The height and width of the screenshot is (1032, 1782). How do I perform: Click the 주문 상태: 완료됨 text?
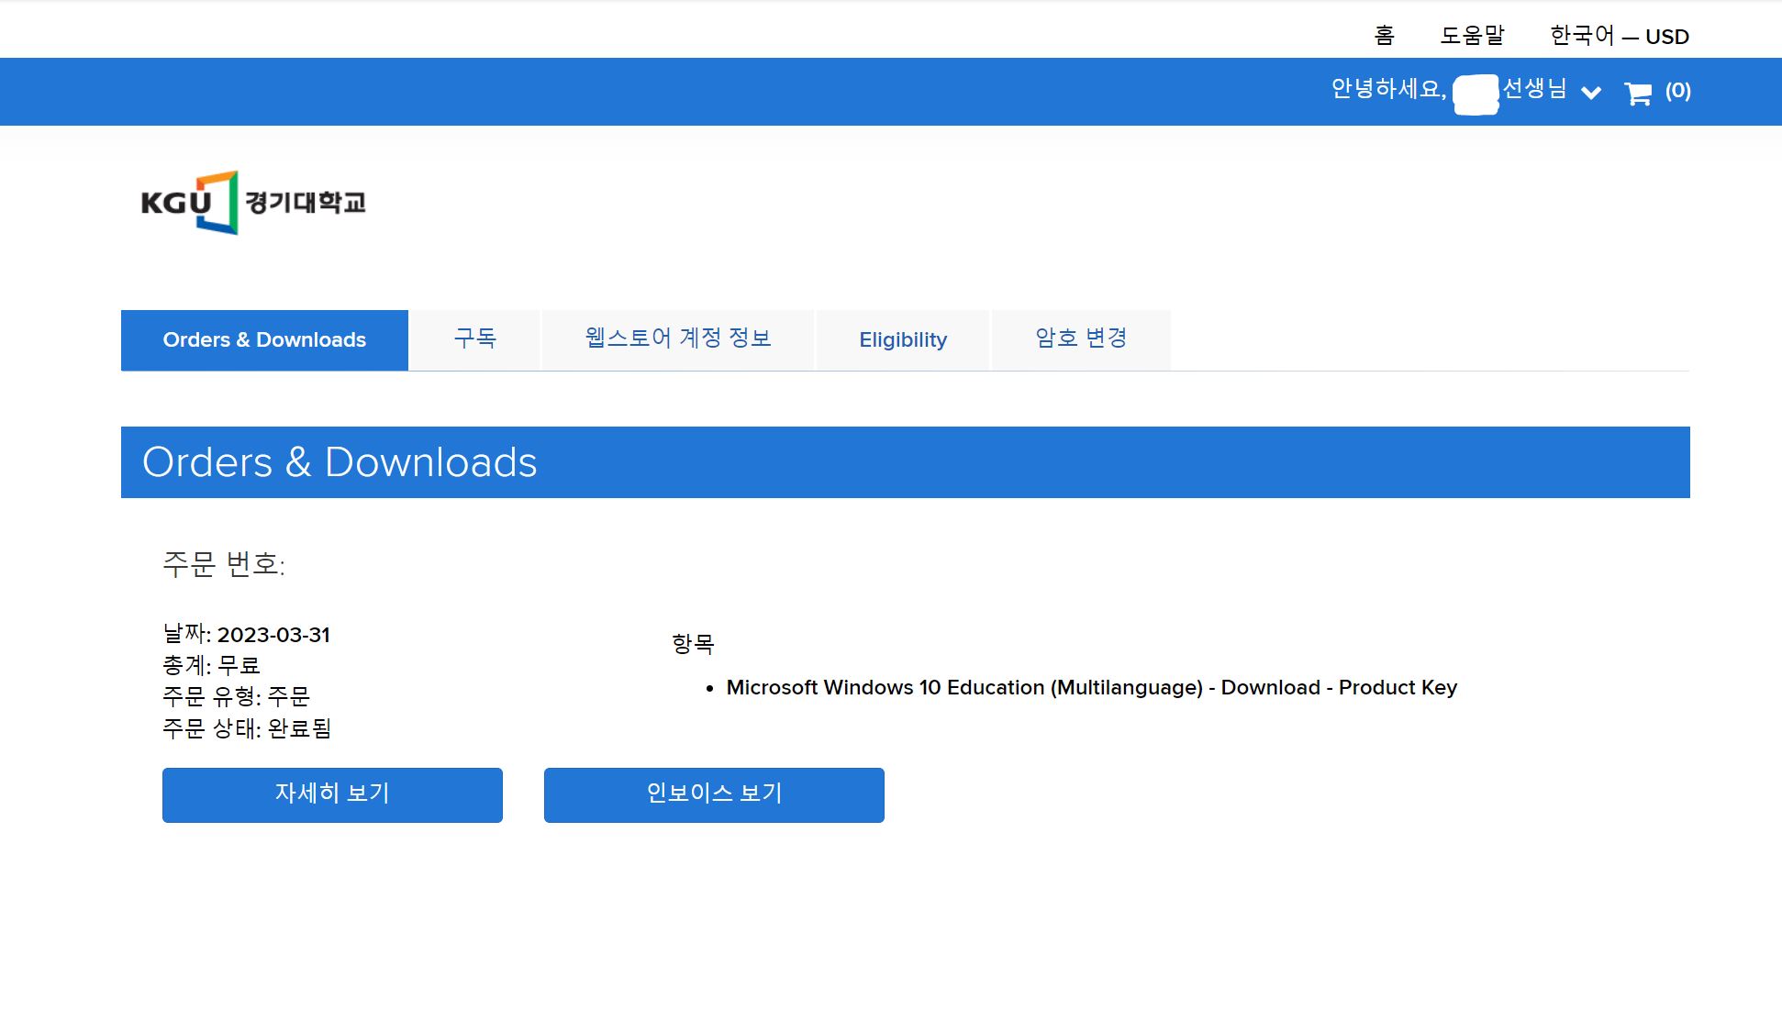click(x=247, y=728)
